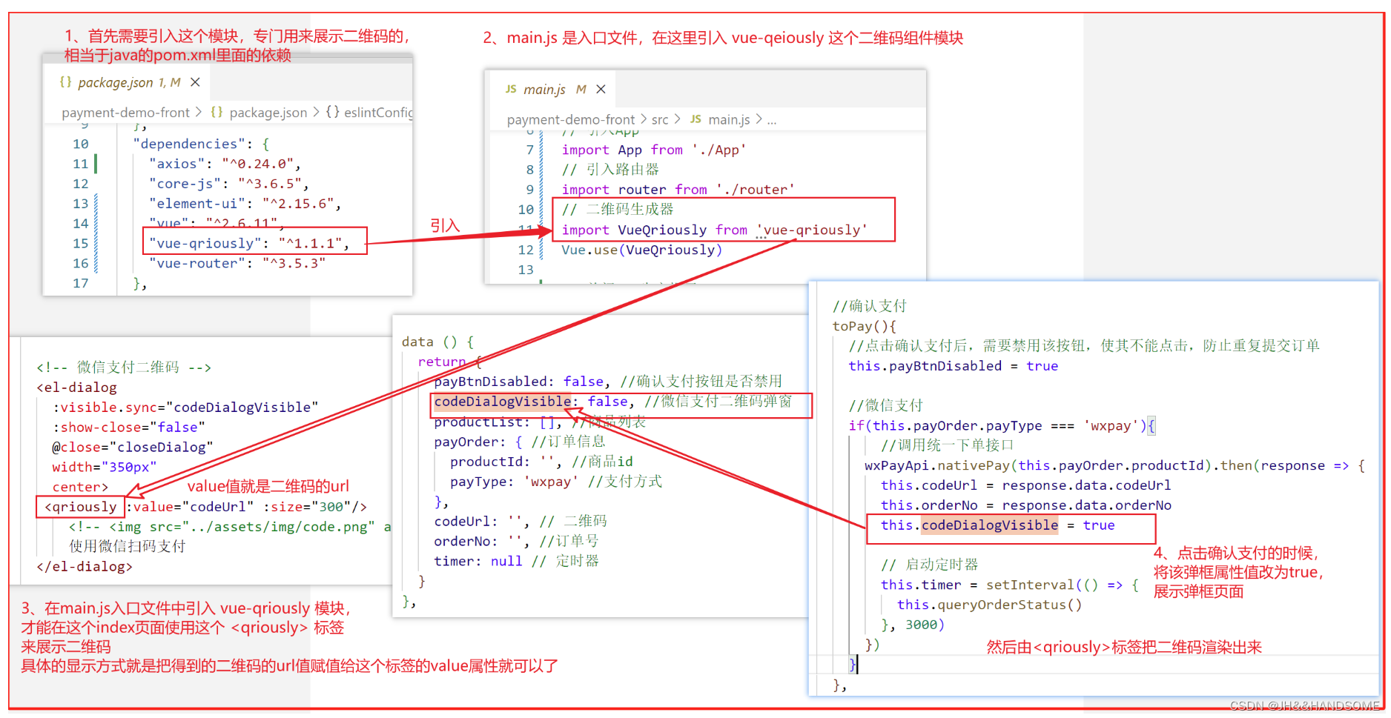The image size is (1391, 718).
Task: Click this.orderNo = response.data.orderNo line
Action: (1025, 506)
